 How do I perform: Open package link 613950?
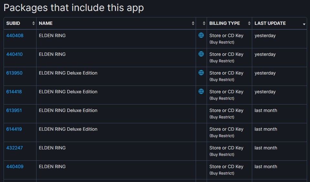[15, 73]
